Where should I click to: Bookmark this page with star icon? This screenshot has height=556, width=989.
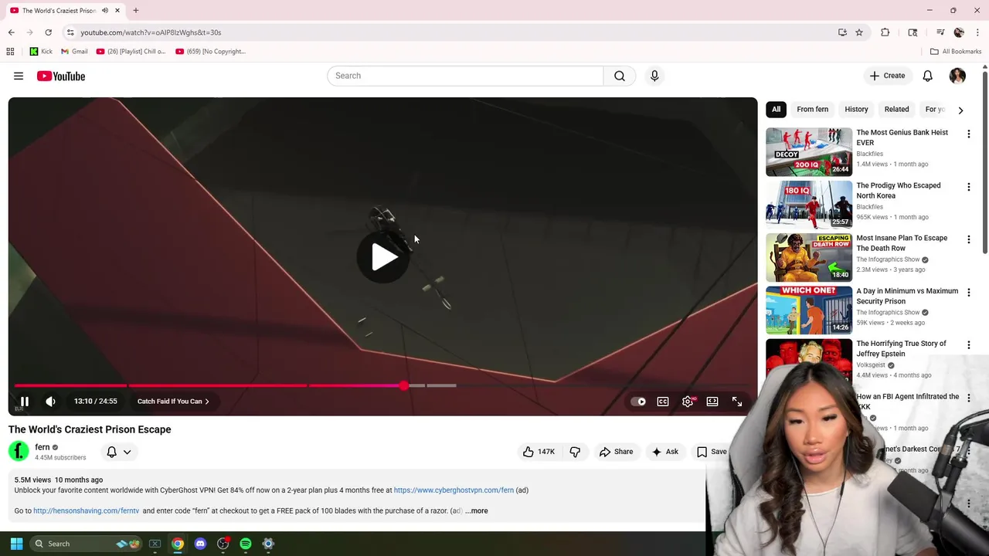(859, 32)
